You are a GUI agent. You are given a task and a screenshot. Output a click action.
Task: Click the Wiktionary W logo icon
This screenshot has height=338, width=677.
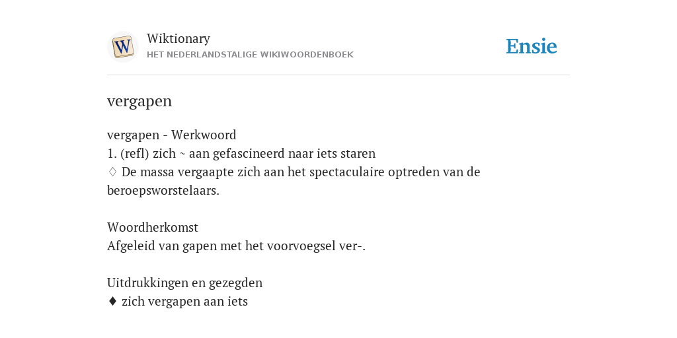pos(122,47)
